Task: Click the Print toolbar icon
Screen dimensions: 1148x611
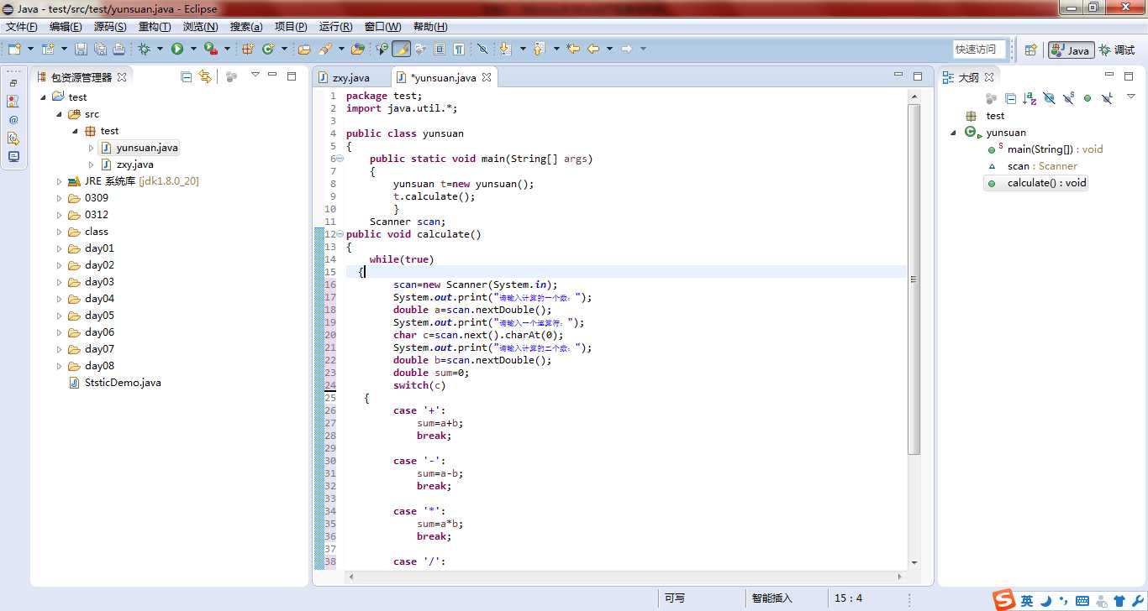Action: point(119,49)
